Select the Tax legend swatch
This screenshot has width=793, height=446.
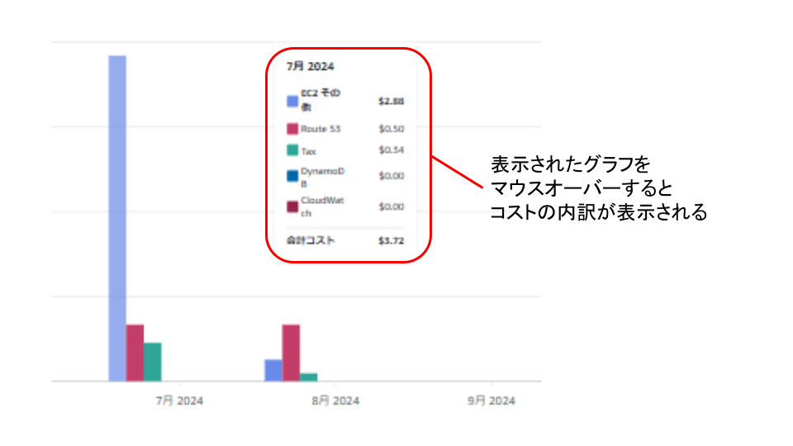(x=292, y=150)
